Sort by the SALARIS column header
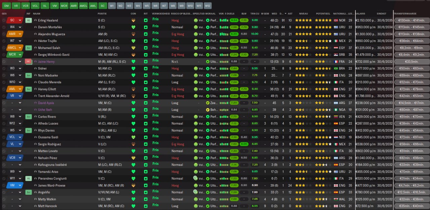The height and width of the screenshot is (210, 430). [x=361, y=13]
